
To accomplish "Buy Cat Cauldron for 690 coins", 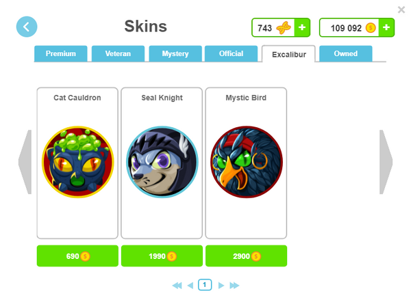I will pyautogui.click(x=77, y=256).
